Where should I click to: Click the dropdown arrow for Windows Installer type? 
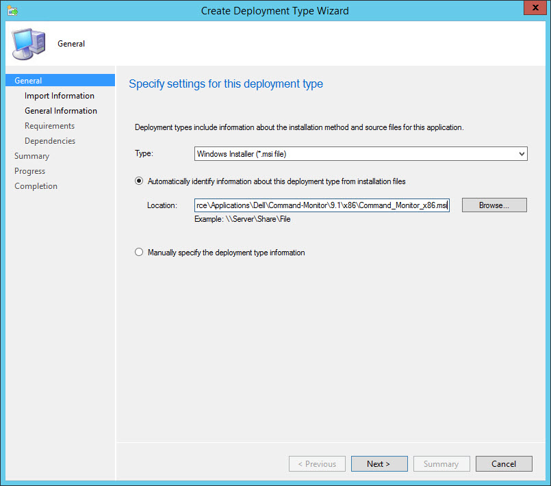pyautogui.click(x=522, y=154)
